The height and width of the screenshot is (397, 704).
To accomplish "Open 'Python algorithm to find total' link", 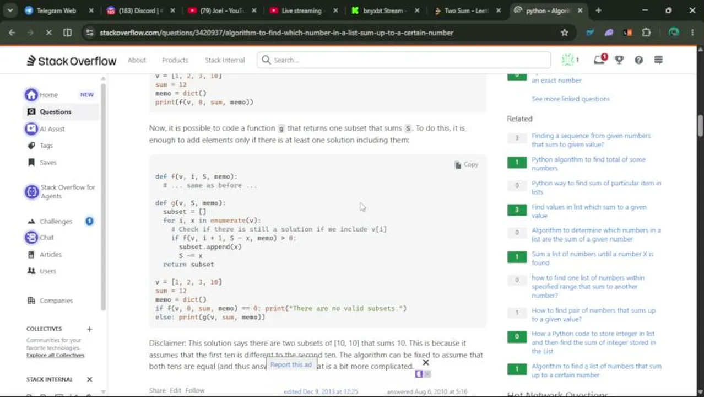I will tap(588, 164).
